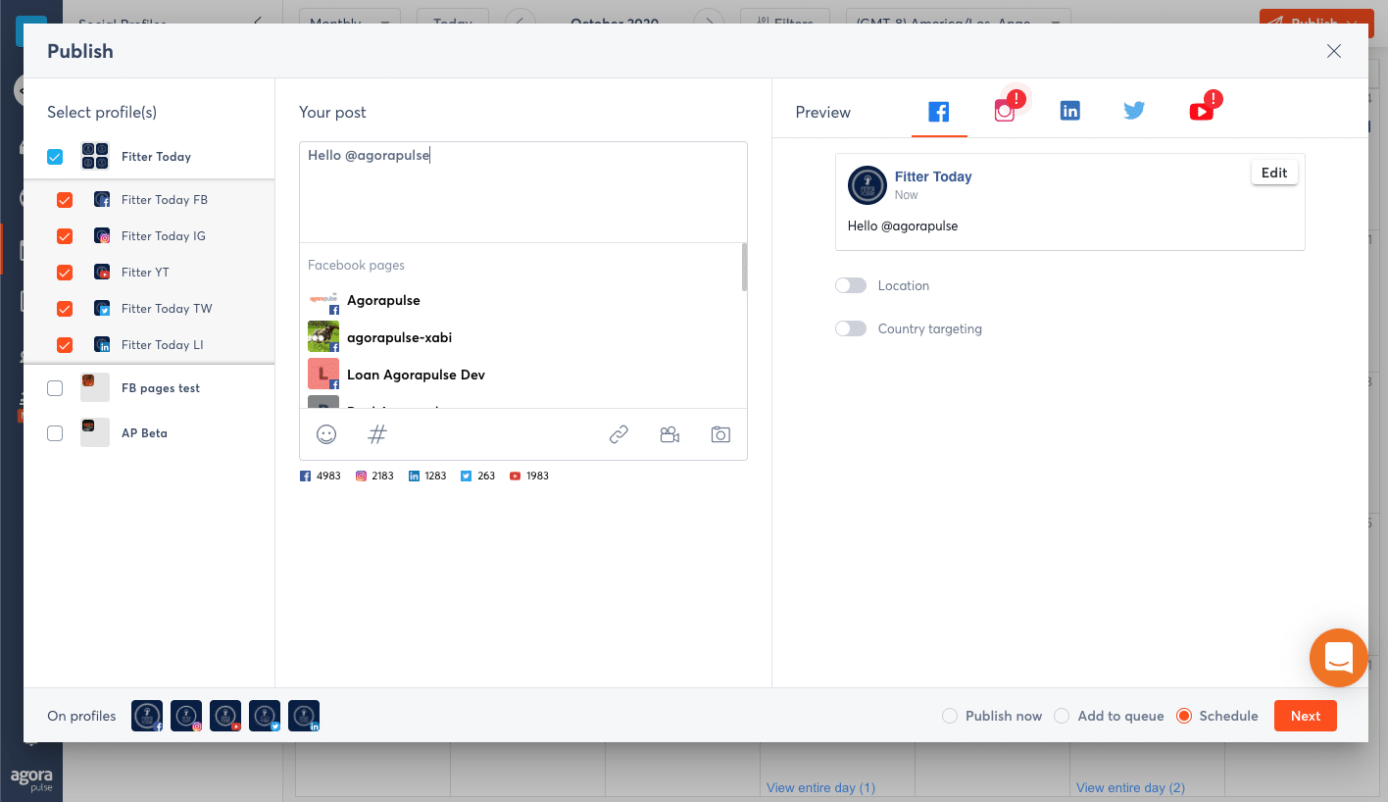The height and width of the screenshot is (802, 1388).
Task: Click Next to continue scheduling
Action: tap(1305, 716)
